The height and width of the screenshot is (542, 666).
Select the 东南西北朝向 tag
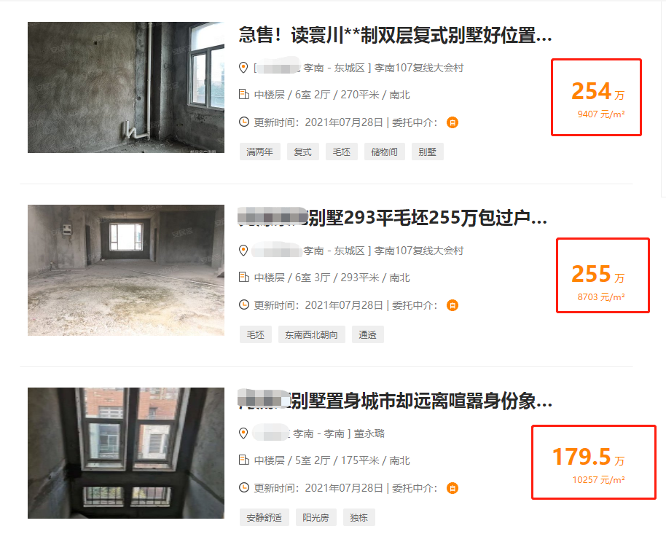[311, 334]
